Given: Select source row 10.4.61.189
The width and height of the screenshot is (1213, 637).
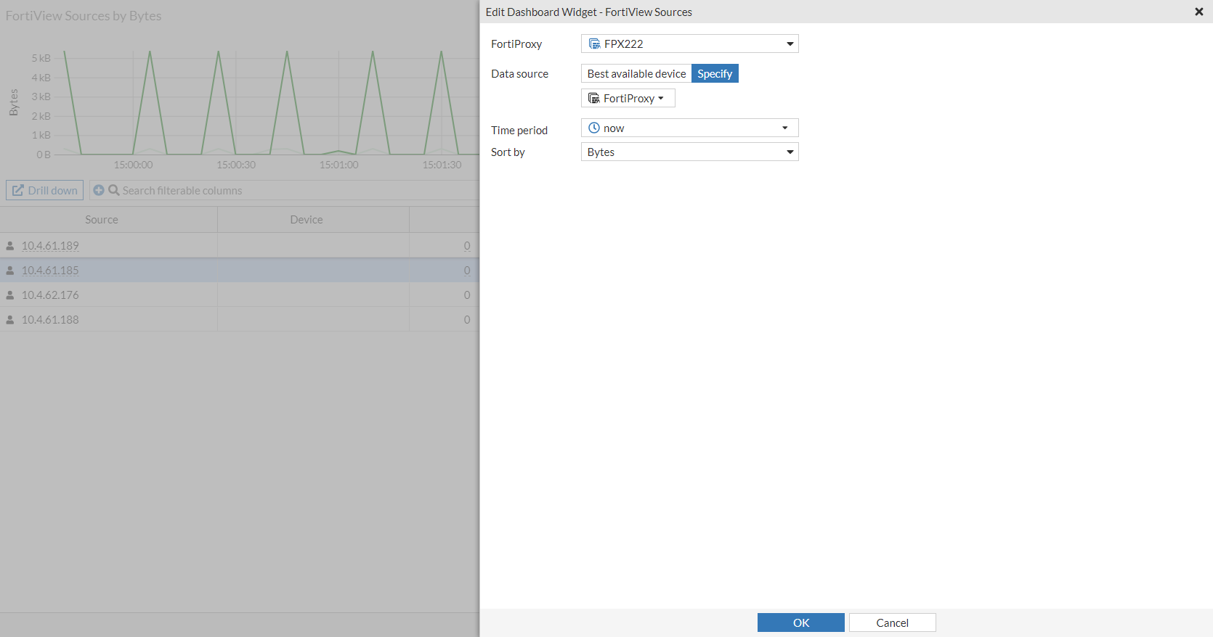Looking at the screenshot, I should click(240, 245).
